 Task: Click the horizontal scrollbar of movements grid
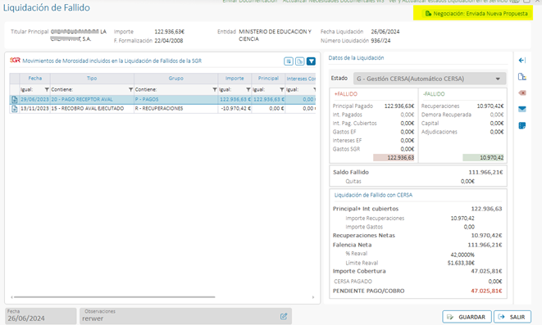114,296
